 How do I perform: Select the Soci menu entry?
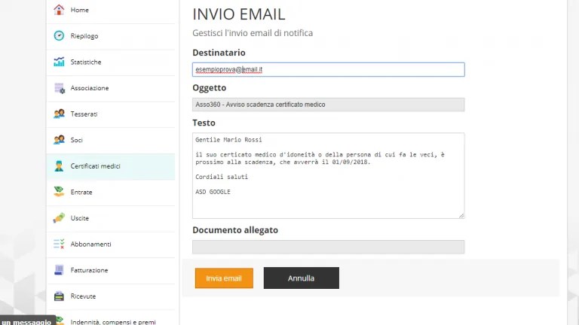pyautogui.click(x=111, y=141)
